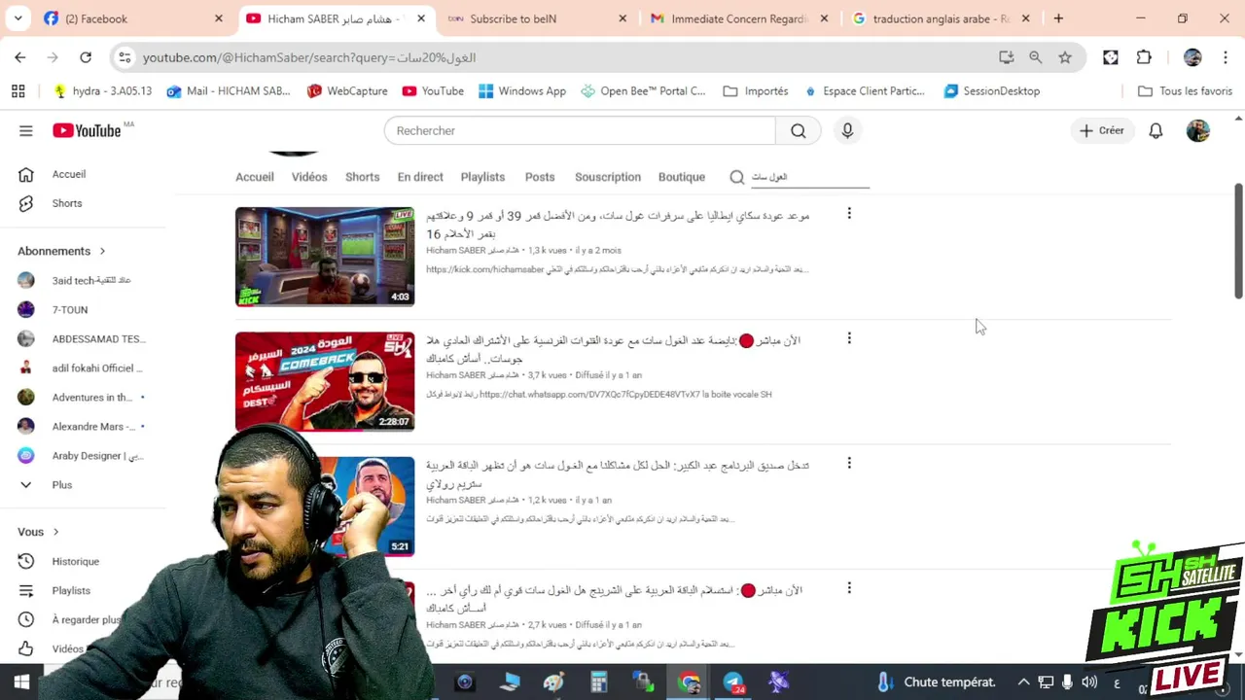Start voice search with microphone icon
The image size is (1245, 700).
click(847, 130)
